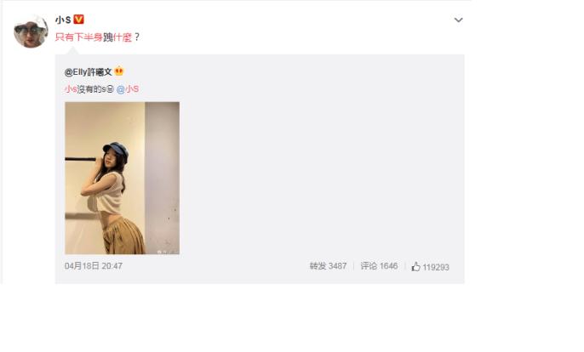Screen dimensions: 584x352
Task: Open the pink 什麼 keyword link
Action: point(123,37)
